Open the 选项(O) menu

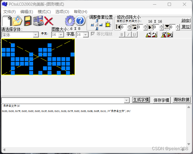[62, 12]
